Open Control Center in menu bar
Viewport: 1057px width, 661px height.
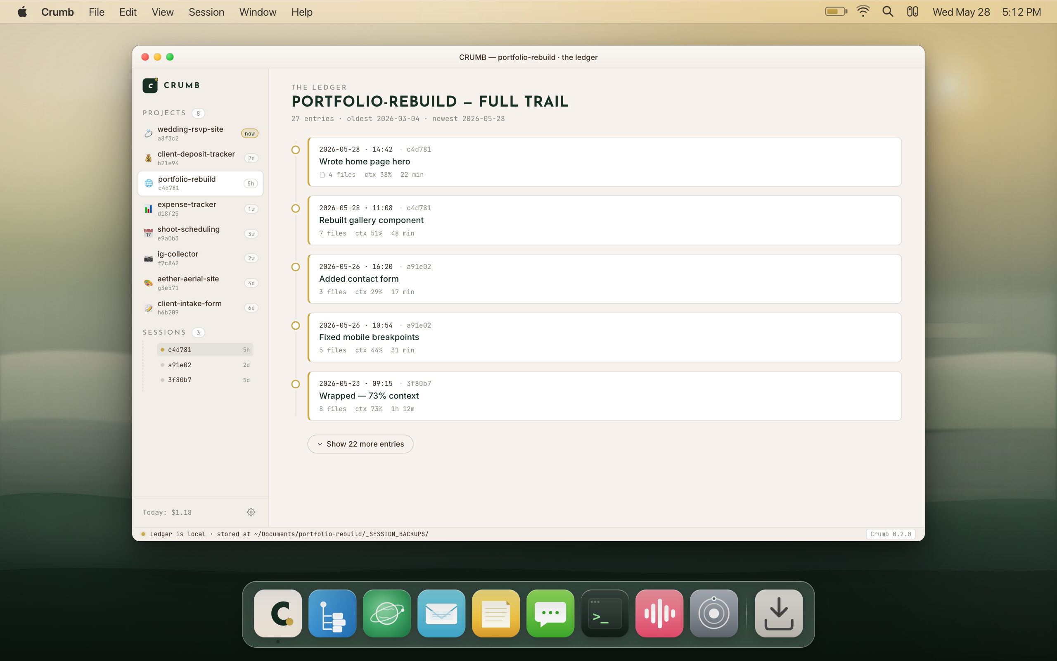pos(912,12)
